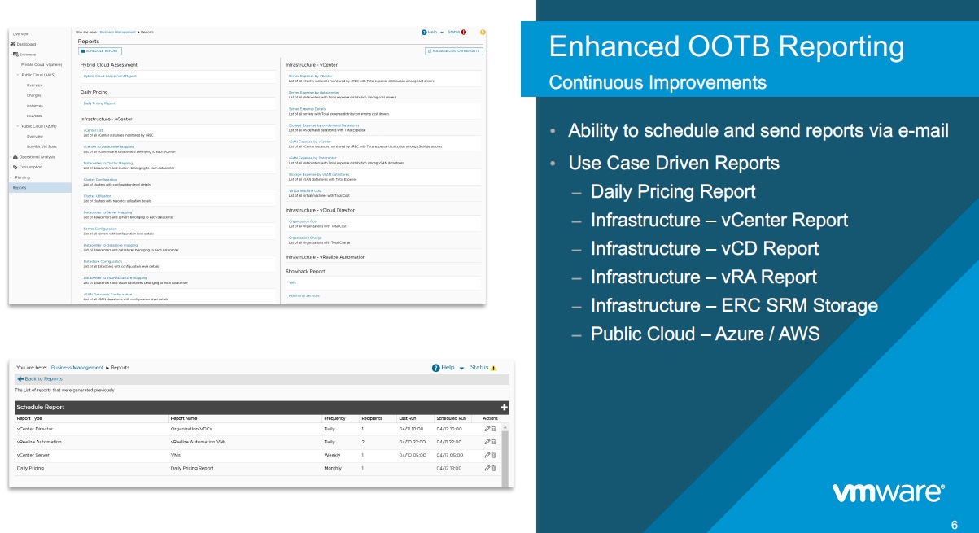Select Private Cloud (vSphere) in the sidebar
Viewport: 979px width, 533px height.
click(x=42, y=64)
